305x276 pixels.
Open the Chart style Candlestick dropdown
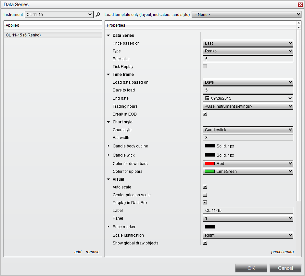tap(248, 130)
